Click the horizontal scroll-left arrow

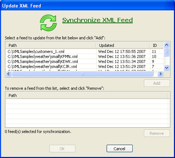tap(9, 74)
